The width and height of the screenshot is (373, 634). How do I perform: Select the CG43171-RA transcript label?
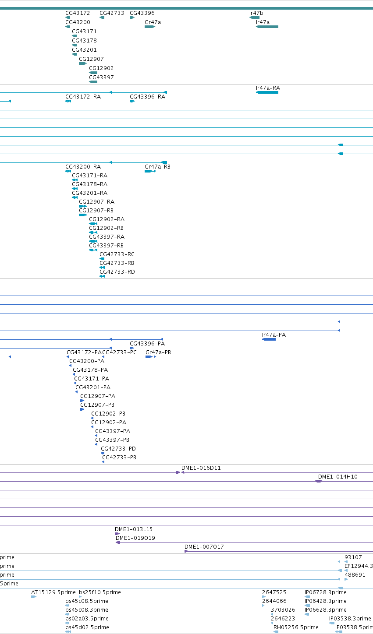pyautogui.click(x=89, y=176)
